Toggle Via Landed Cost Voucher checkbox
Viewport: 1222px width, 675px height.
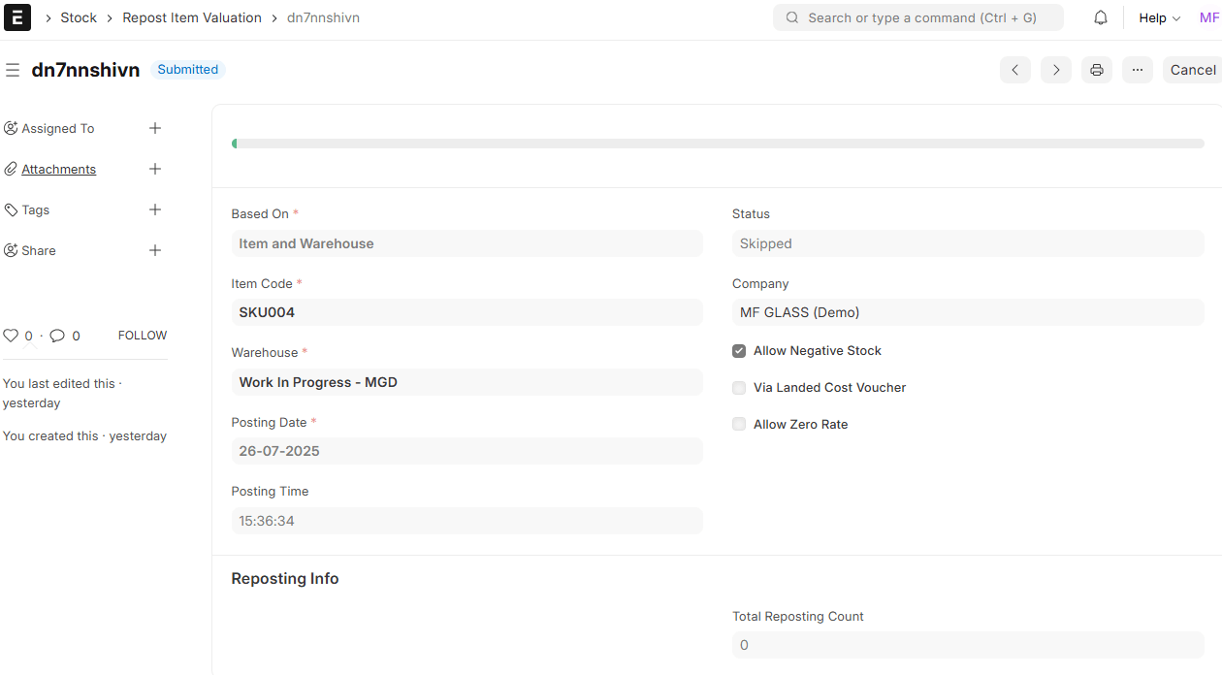click(x=739, y=388)
